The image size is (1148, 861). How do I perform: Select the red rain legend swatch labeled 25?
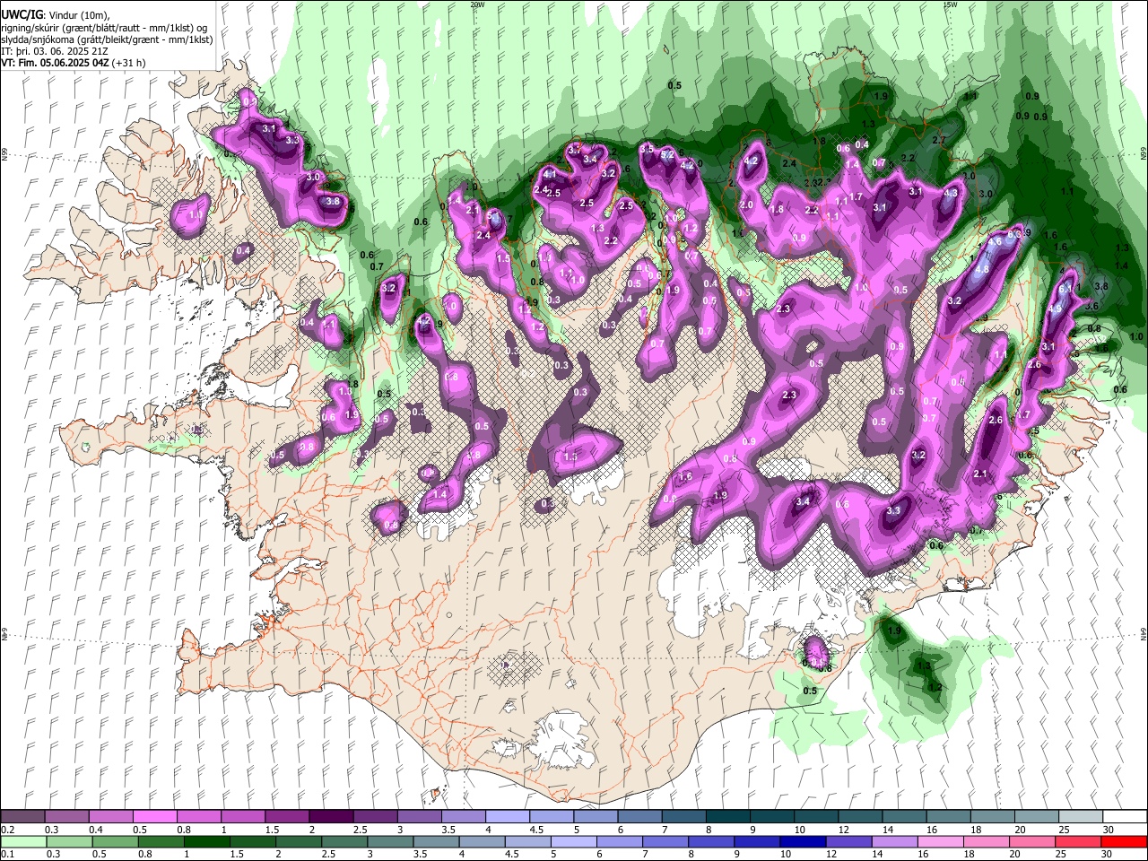click(x=1080, y=841)
